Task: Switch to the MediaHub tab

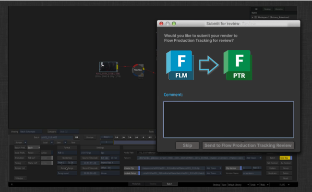Action: pyautogui.click(x=136, y=184)
